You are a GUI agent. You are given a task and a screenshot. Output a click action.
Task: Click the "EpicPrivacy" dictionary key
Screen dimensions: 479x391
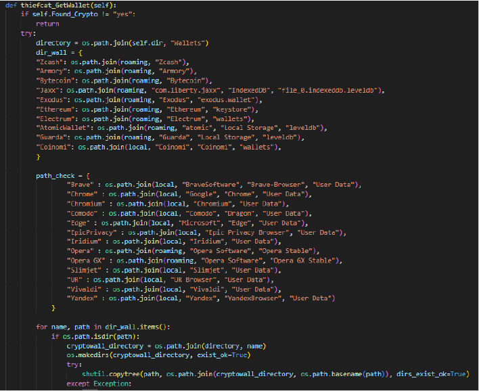click(x=91, y=233)
